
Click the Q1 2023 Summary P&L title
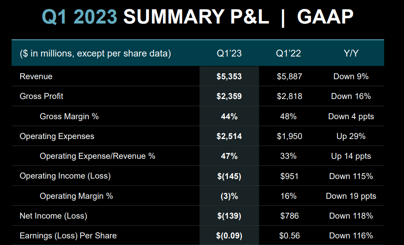click(x=197, y=17)
